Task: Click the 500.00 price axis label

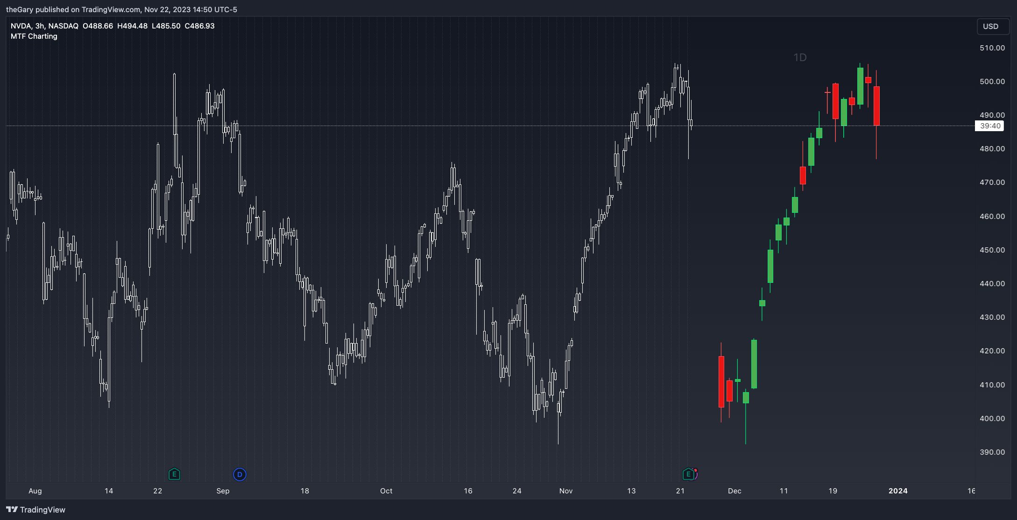Action: (992, 82)
